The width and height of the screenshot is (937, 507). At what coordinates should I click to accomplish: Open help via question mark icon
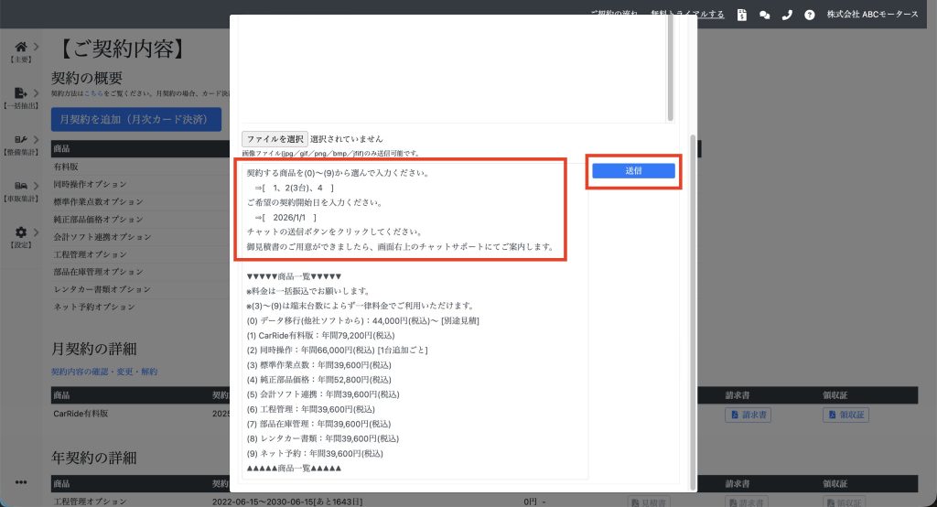point(809,15)
